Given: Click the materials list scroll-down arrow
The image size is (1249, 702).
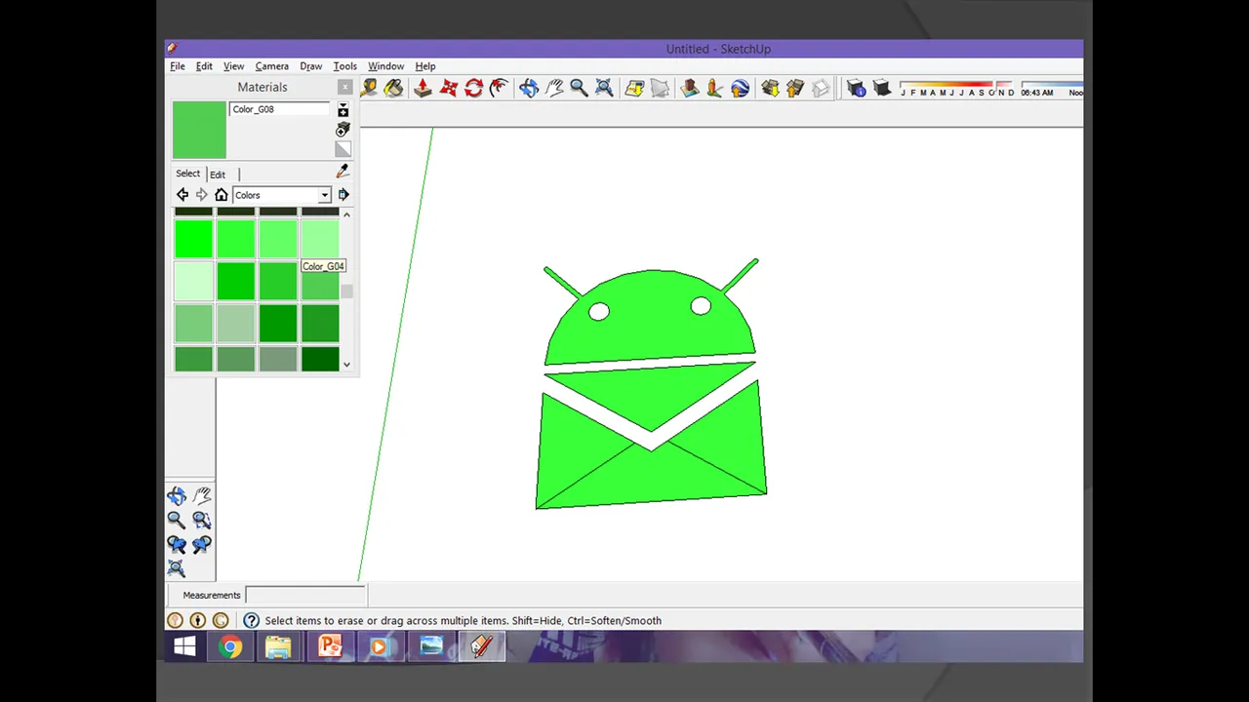Looking at the screenshot, I should pyautogui.click(x=346, y=365).
